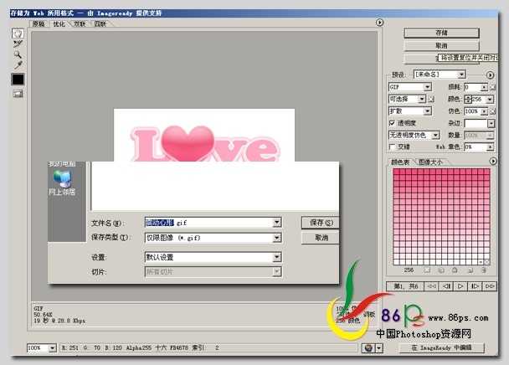This screenshot has height=365, width=509.
Task: Select the Slice Select tool
Action: [x=18, y=44]
